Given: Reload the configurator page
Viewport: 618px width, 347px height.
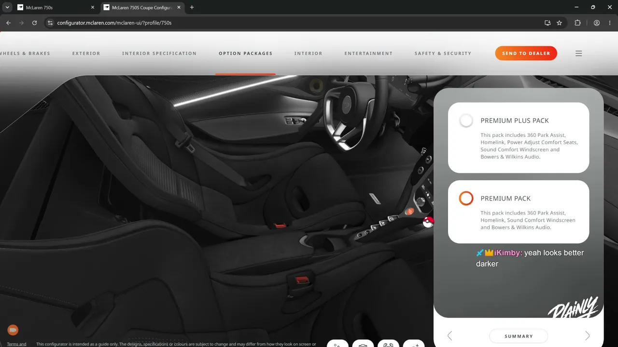Looking at the screenshot, I should click(x=34, y=23).
